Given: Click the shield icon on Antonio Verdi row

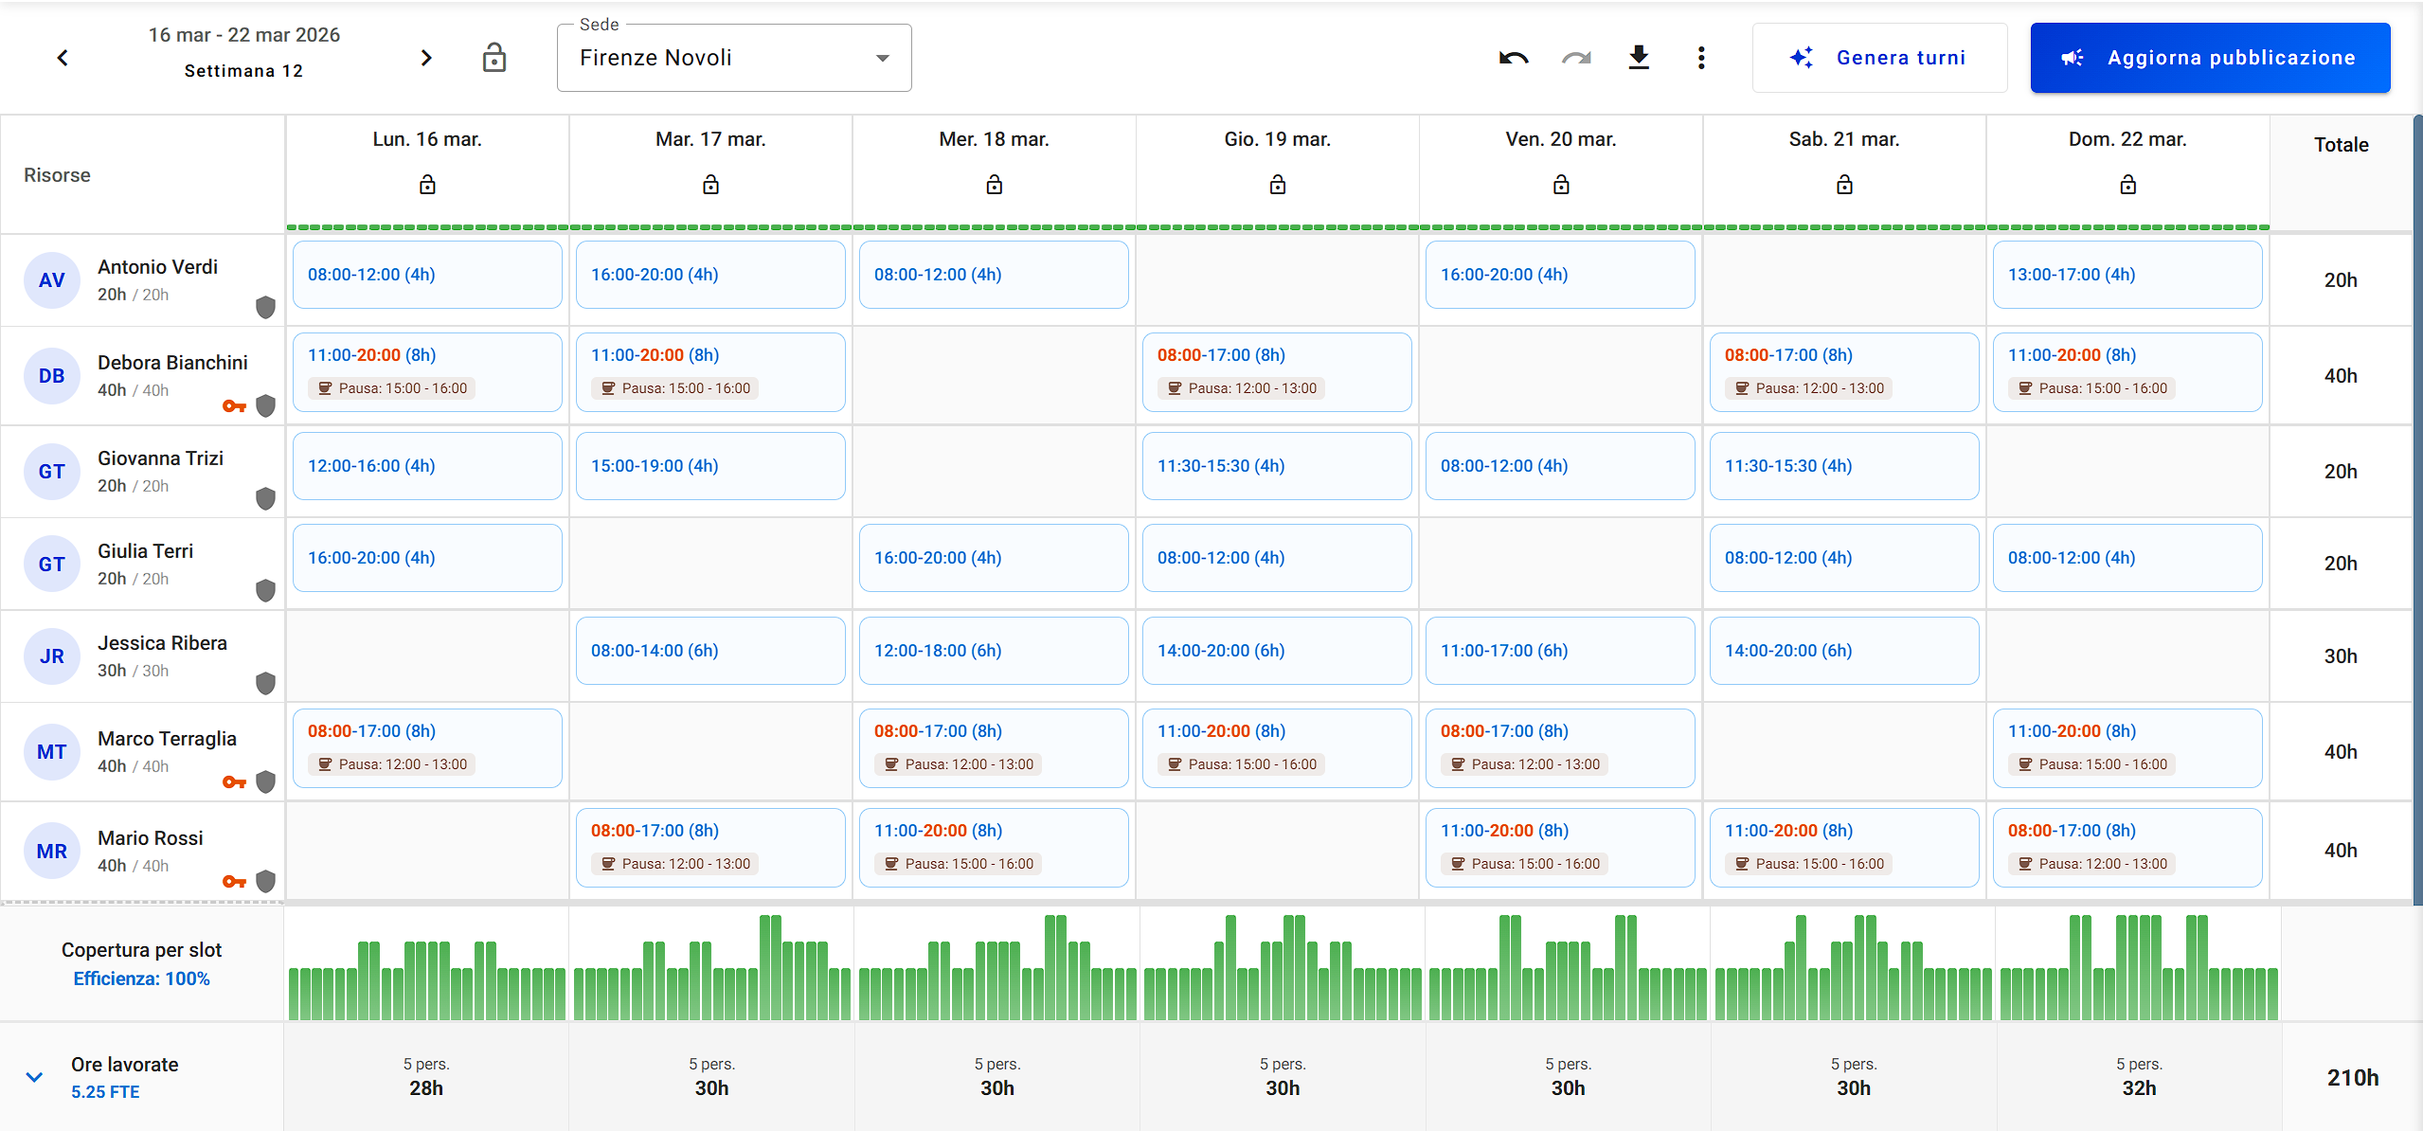Looking at the screenshot, I should point(266,307).
